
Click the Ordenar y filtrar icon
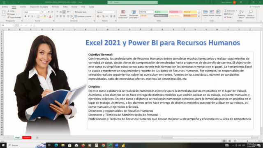[x=241, y=12]
